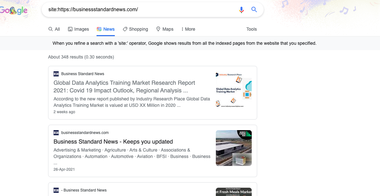Click snippet starting 'Advertising & Marketing'
This screenshot has height=196, width=380.
pyautogui.click(x=132, y=156)
